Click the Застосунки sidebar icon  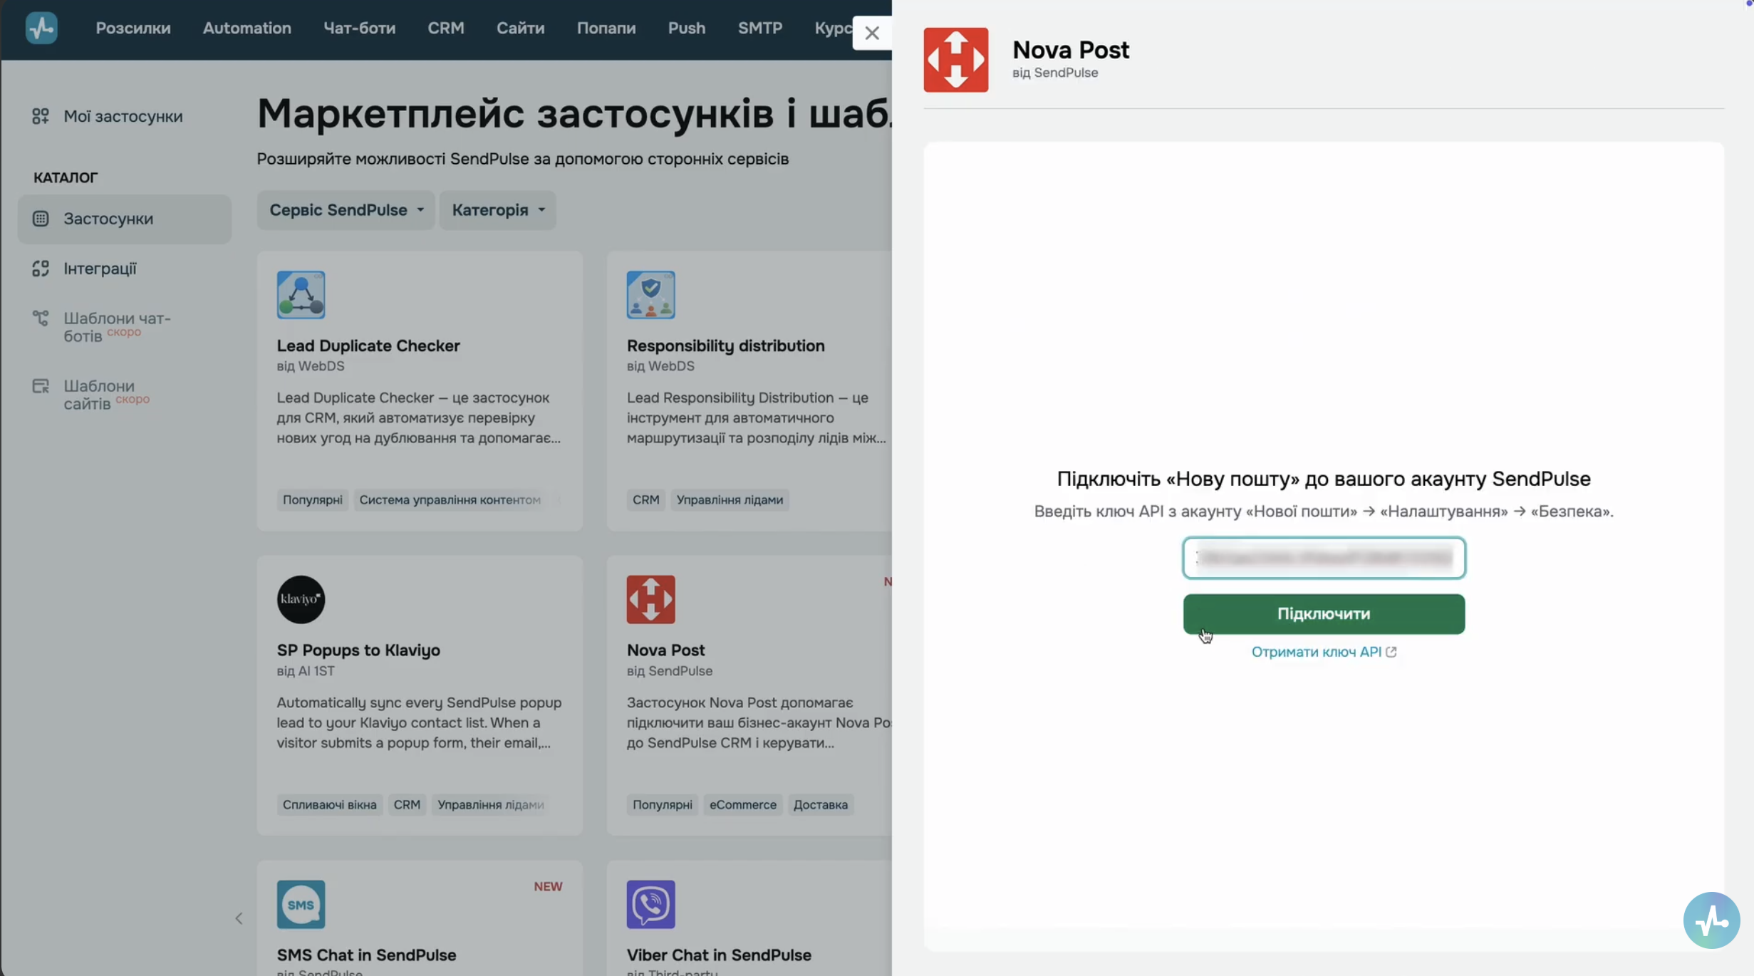click(x=41, y=219)
